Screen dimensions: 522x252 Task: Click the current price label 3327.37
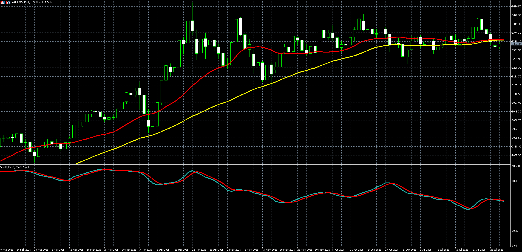pos(516,44)
